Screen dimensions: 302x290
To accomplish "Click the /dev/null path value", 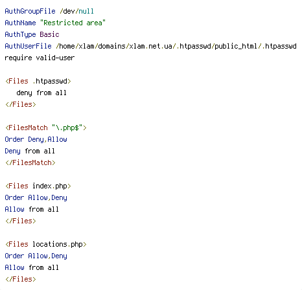I will (76, 11).
